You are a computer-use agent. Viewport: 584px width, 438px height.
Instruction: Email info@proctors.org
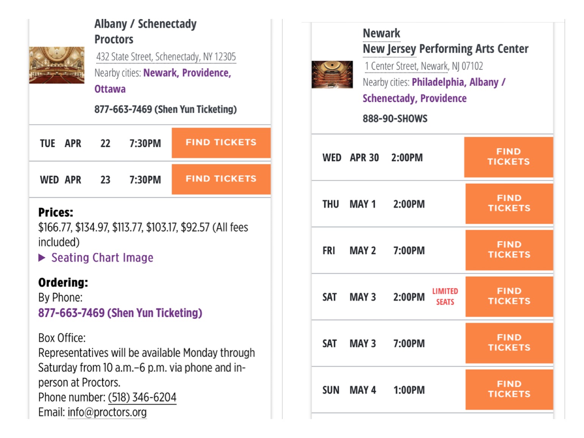point(107,412)
